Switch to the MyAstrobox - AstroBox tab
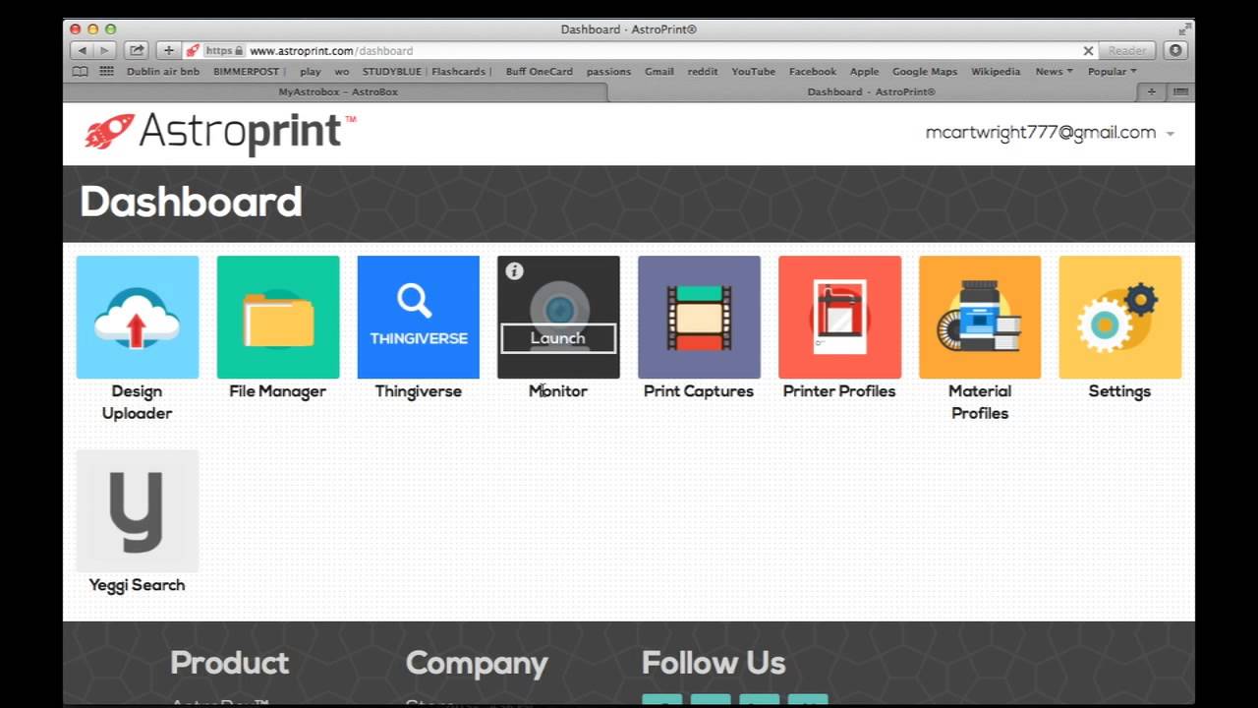Screen dimensions: 1258x708 click(336, 91)
